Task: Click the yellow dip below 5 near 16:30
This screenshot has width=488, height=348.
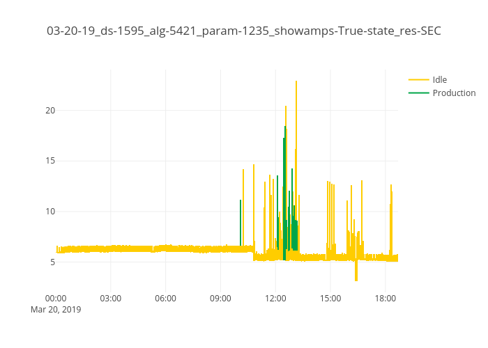Action: click(356, 277)
